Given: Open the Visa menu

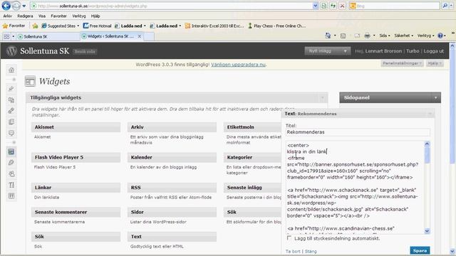Looking at the screenshot, I should pos(42,16).
